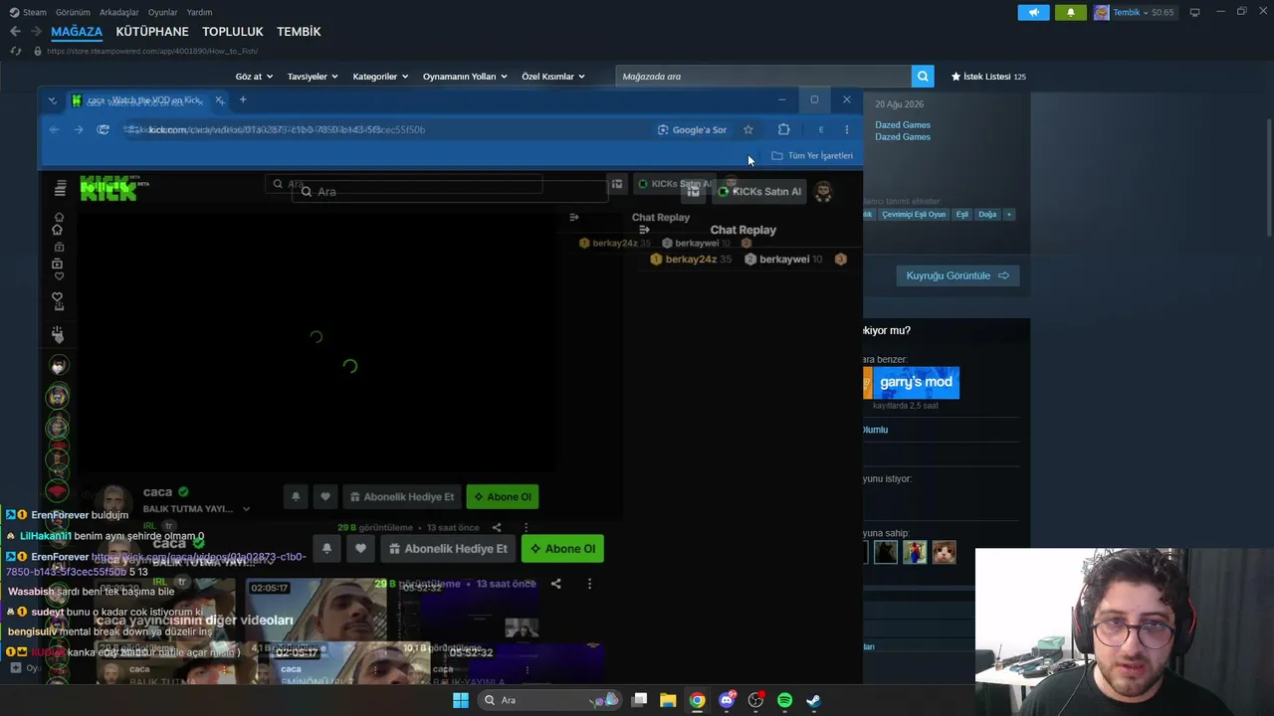Screen dimensions: 1274x716
Task: Open the Arkadaşlar menu
Action: (119, 12)
